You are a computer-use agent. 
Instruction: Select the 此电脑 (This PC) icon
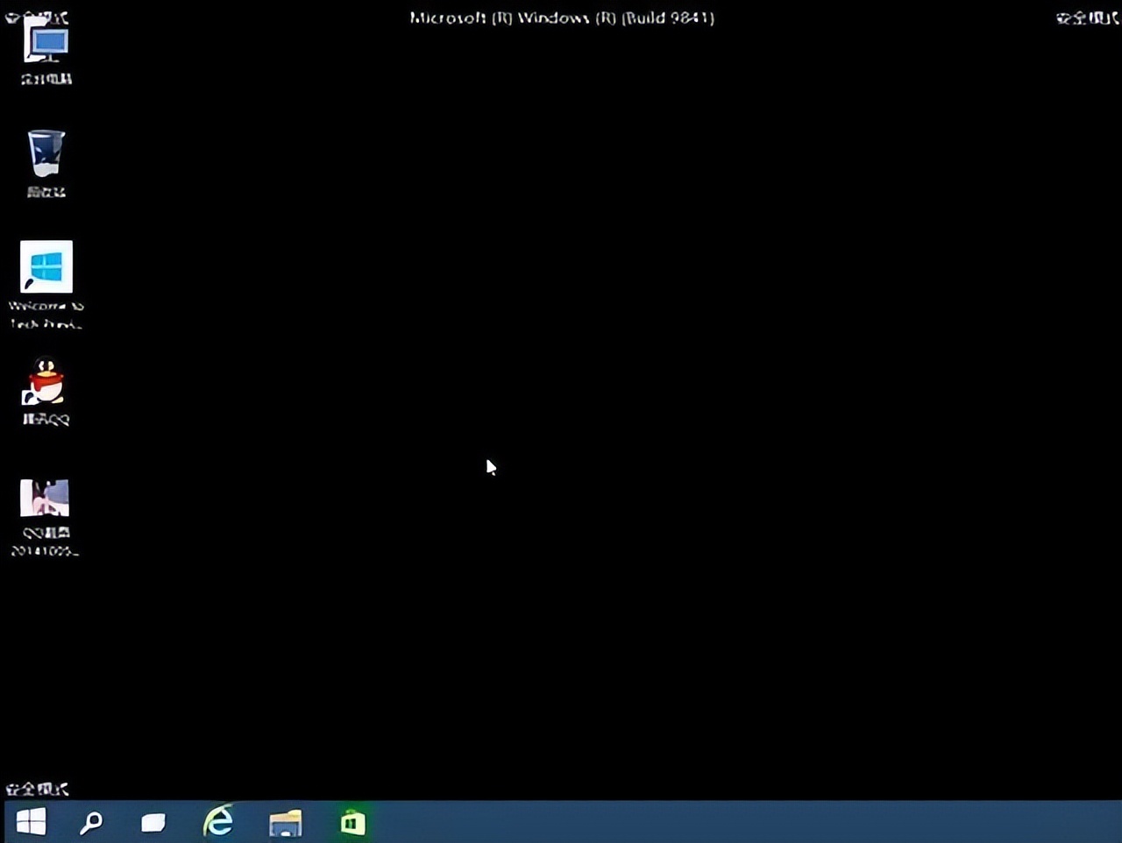click(x=45, y=42)
